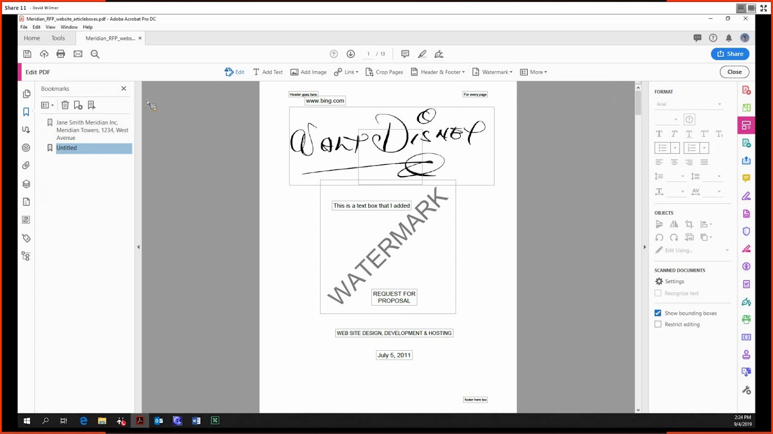The height and width of the screenshot is (434, 773).
Task: Open the Tags panel icon
Action: 26,238
